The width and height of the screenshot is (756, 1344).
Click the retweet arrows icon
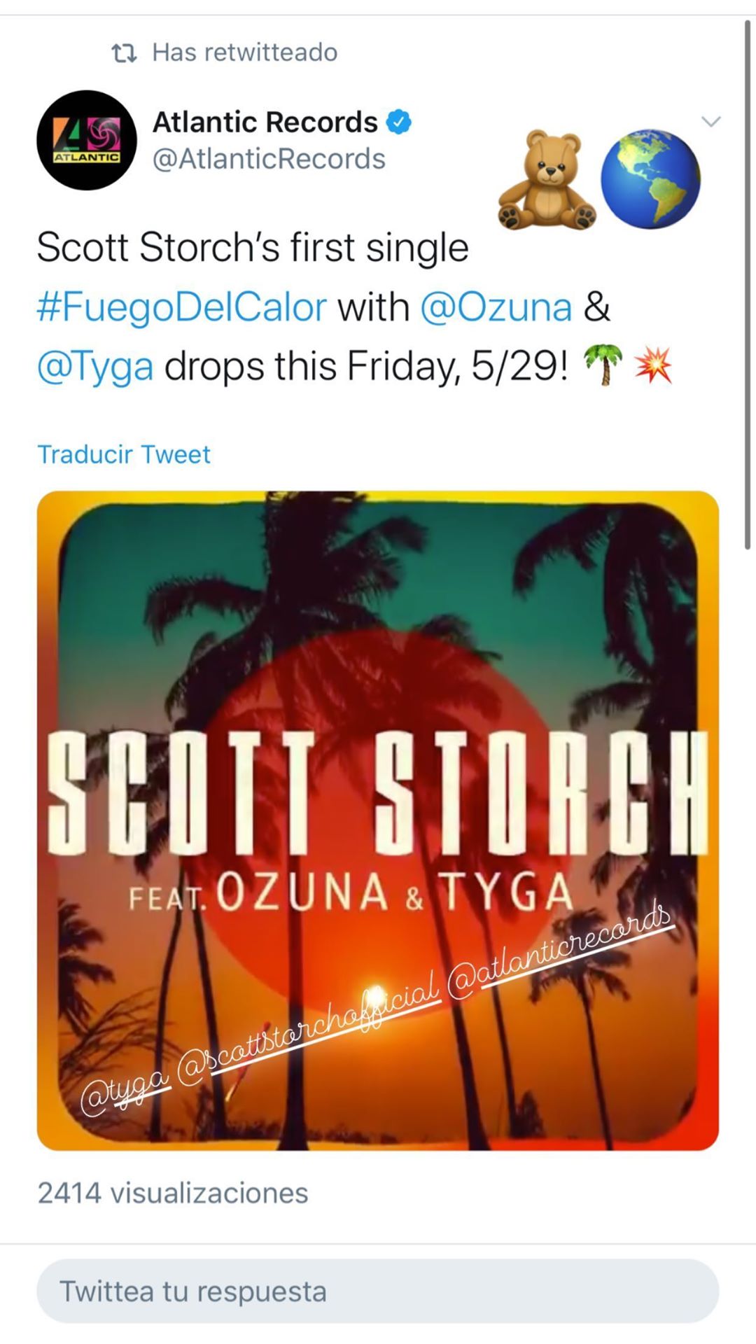tap(124, 53)
